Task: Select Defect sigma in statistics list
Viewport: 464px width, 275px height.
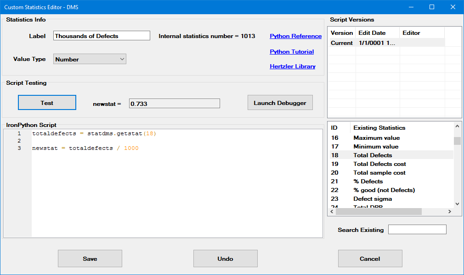Action: (x=372, y=199)
